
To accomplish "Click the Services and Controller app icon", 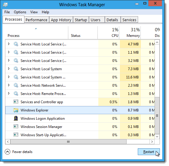I will pyautogui.click(x=16, y=102).
